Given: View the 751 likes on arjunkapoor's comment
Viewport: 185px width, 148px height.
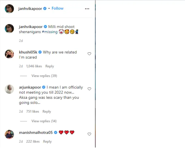Looking at the screenshot, I should click(33, 112).
